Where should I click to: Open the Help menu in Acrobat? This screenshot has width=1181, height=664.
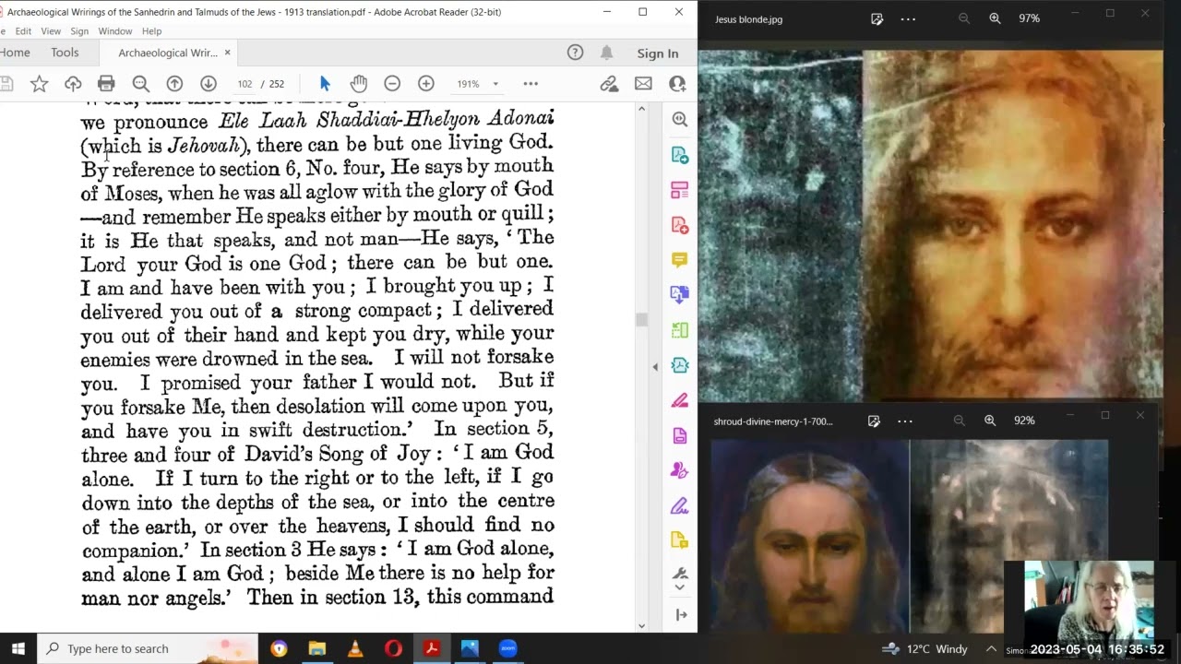(152, 31)
